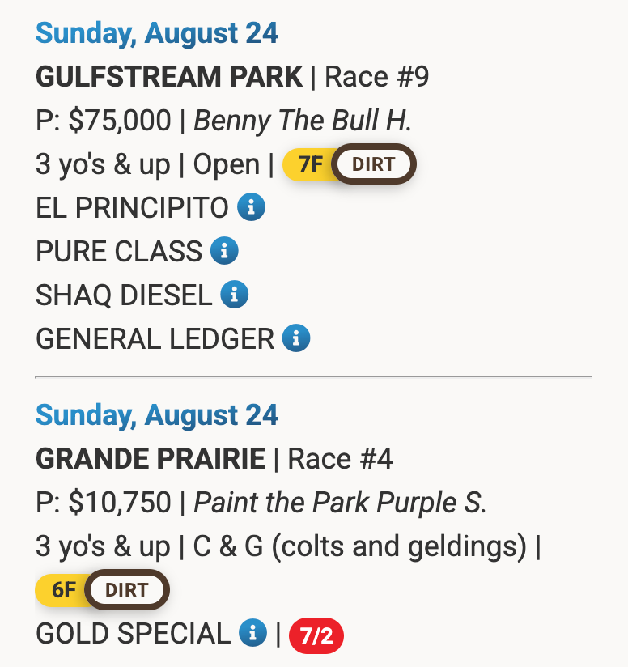Click the Paint the Park Purple S. name
Viewport: 628px width, 667px height.
pos(340,503)
